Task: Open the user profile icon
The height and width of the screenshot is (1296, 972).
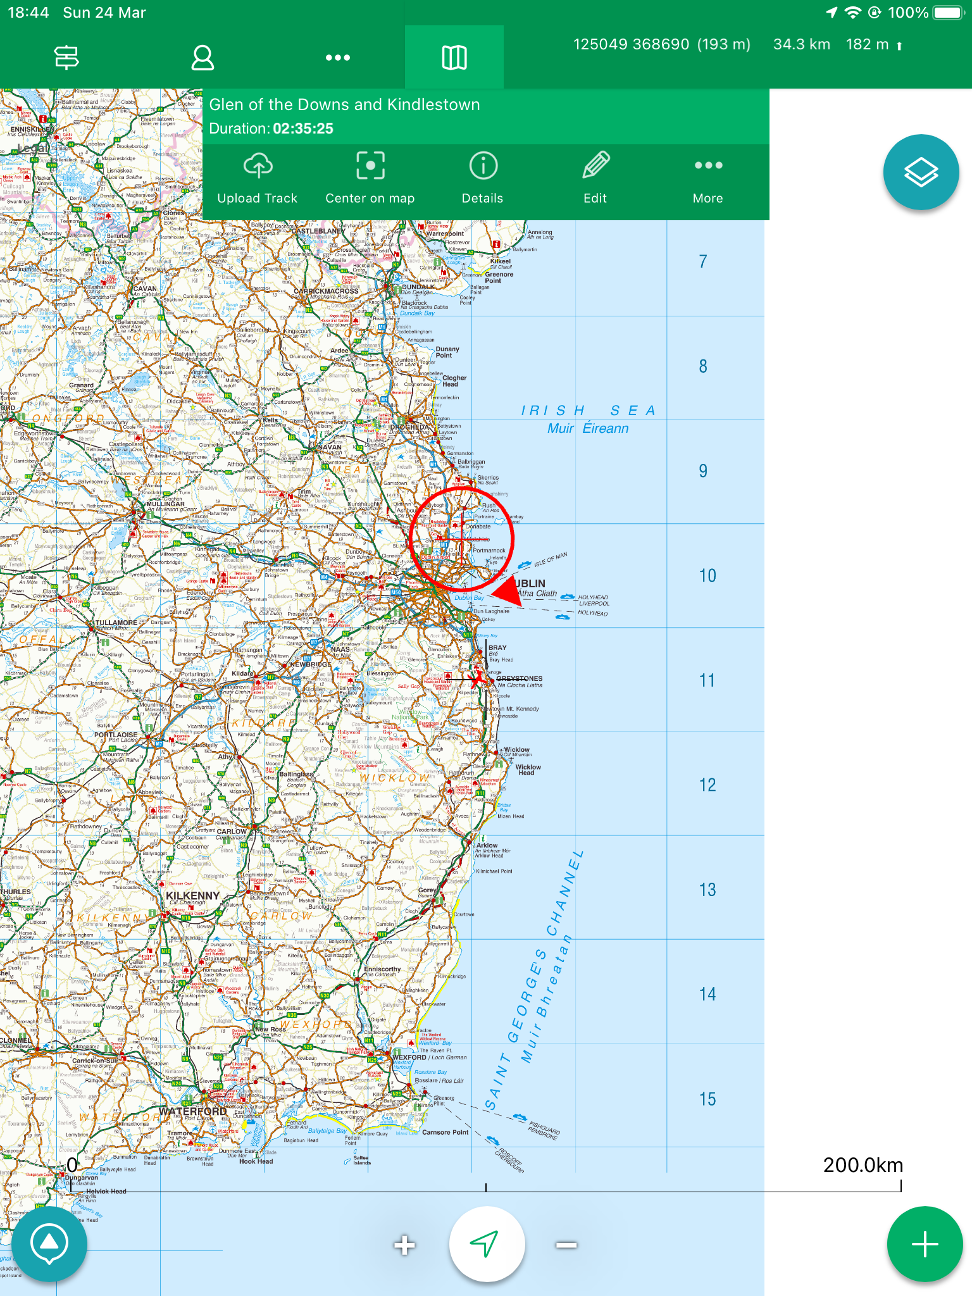Action: (202, 58)
